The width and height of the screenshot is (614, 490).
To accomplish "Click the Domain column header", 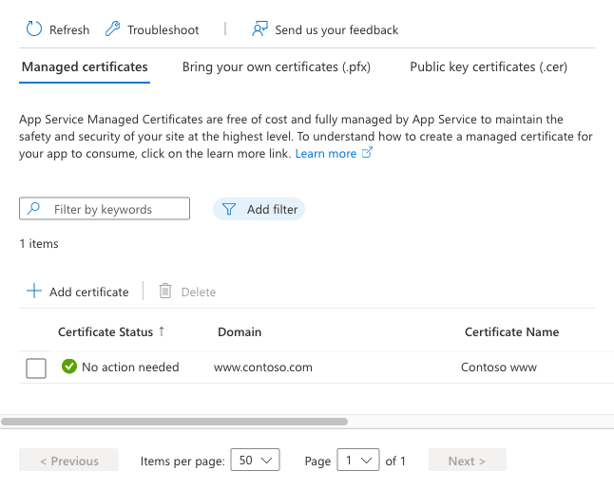I will (240, 331).
